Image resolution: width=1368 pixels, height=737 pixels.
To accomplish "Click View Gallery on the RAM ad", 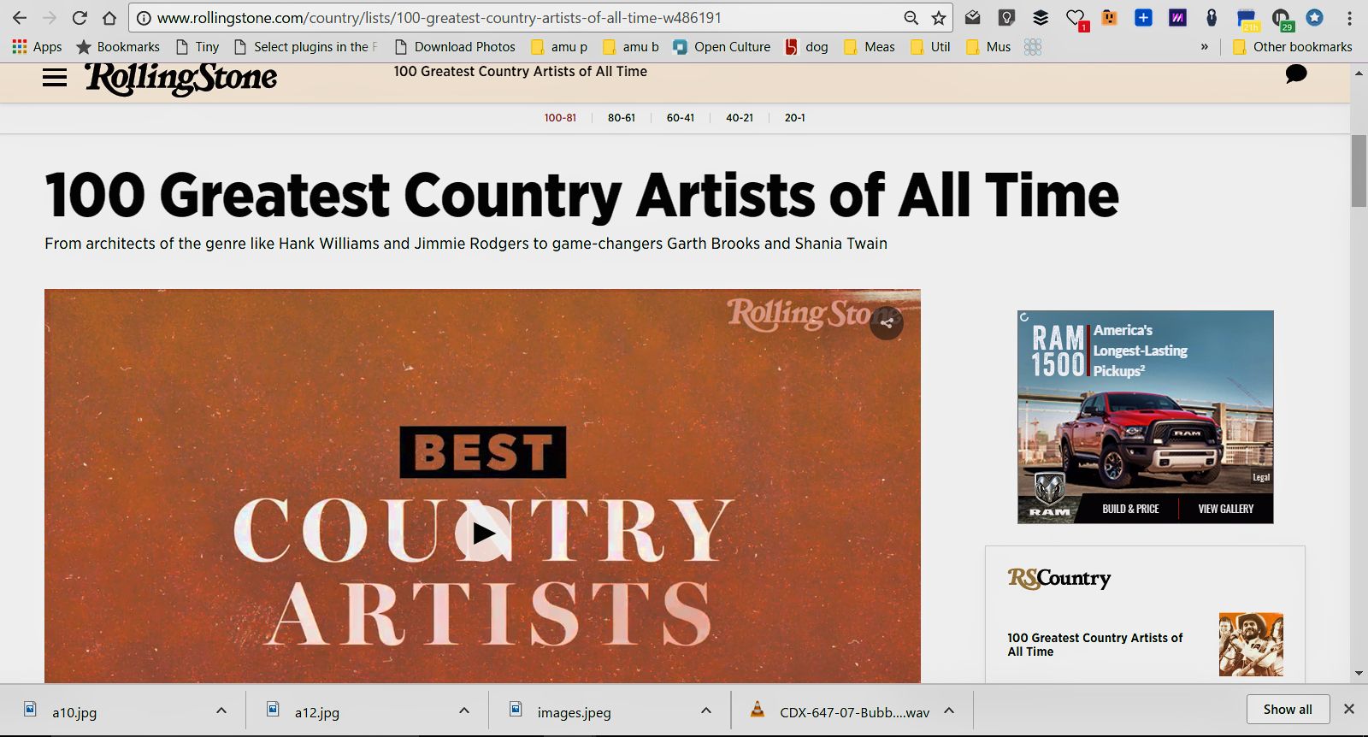I will (1225, 509).
